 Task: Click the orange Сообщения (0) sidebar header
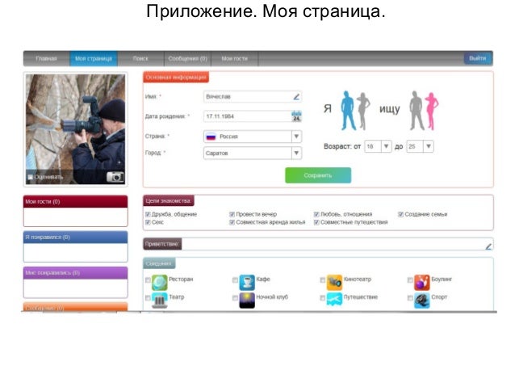point(76,307)
